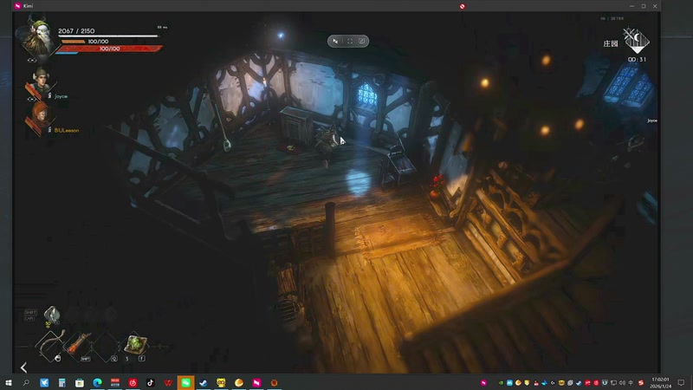
Task: Open the yellow owl app on taskbar
Action: 221,382
